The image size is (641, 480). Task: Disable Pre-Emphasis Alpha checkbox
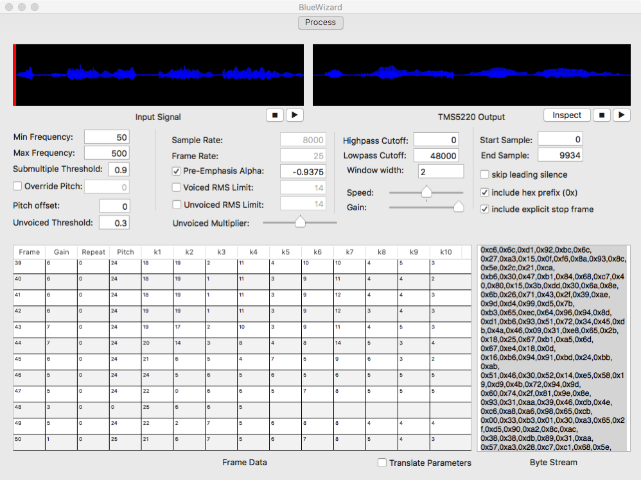tap(177, 171)
